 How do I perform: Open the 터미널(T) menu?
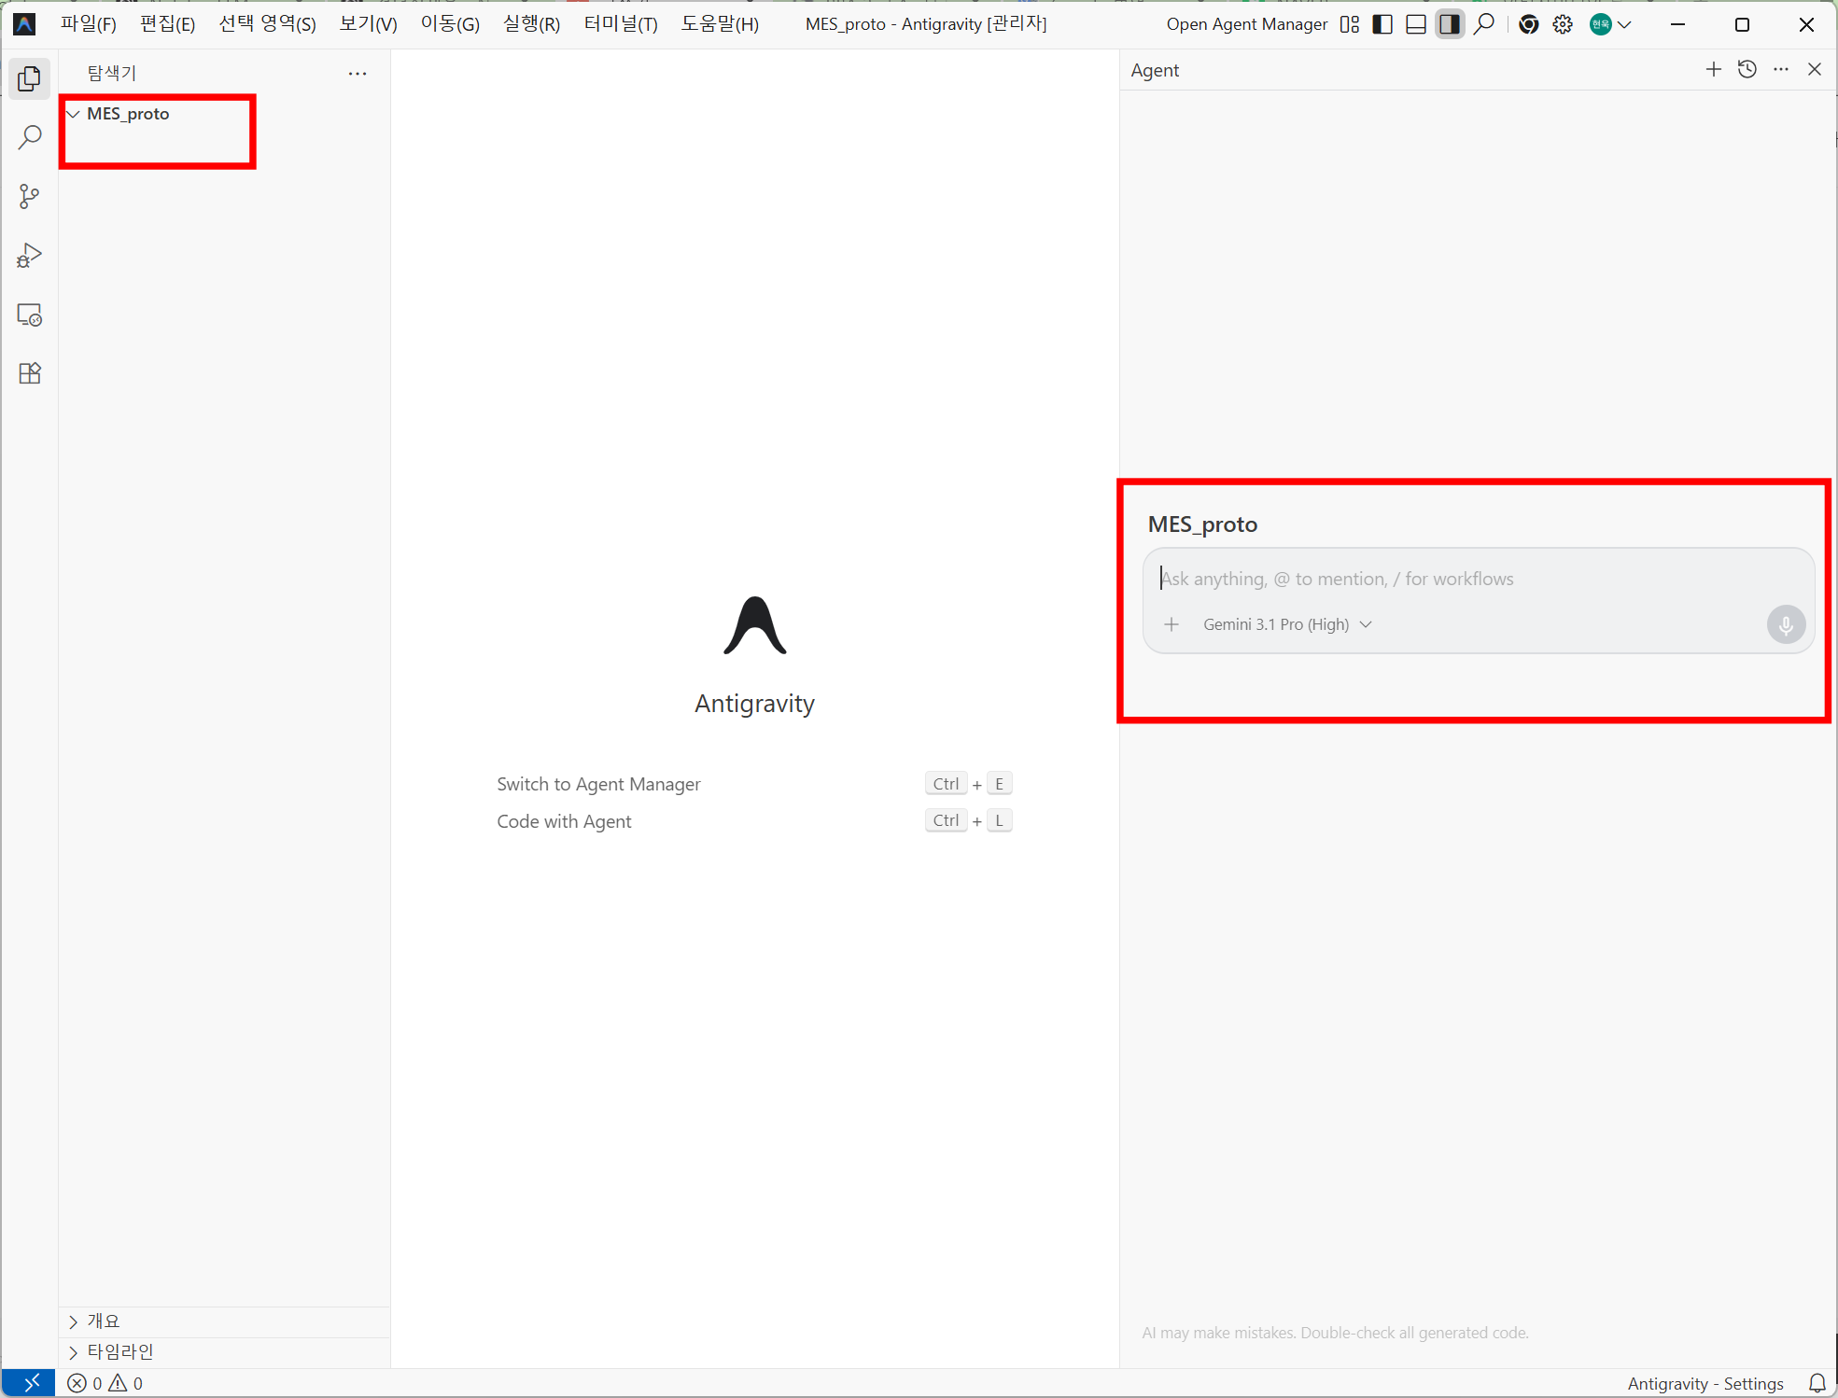tap(621, 24)
